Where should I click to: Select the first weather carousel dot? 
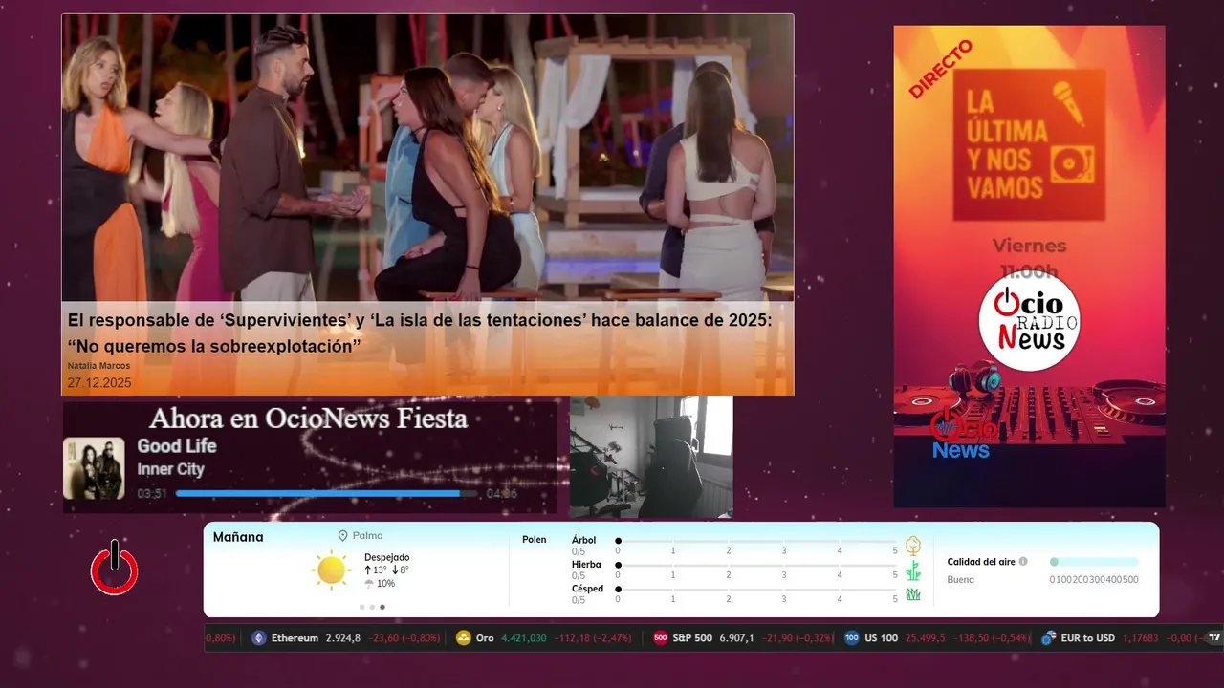(362, 607)
